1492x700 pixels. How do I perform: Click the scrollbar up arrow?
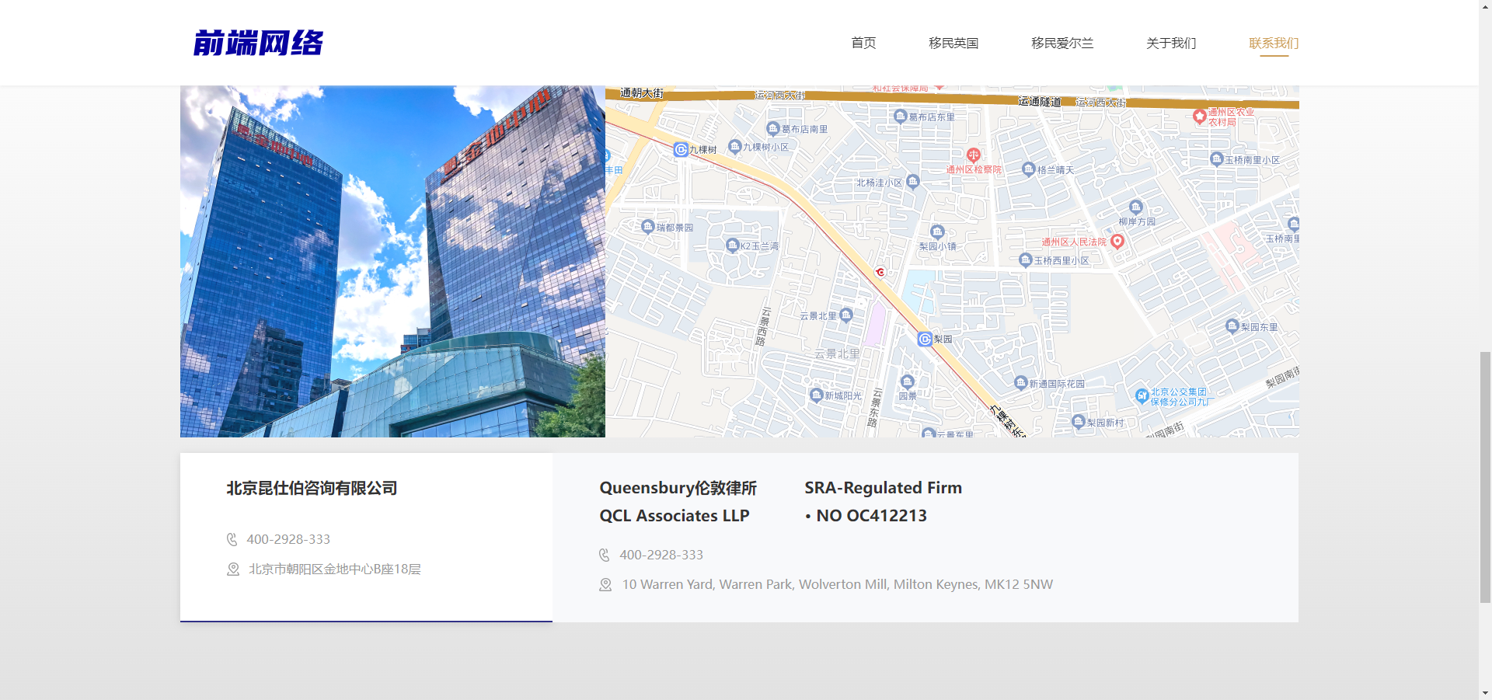coord(1485,6)
